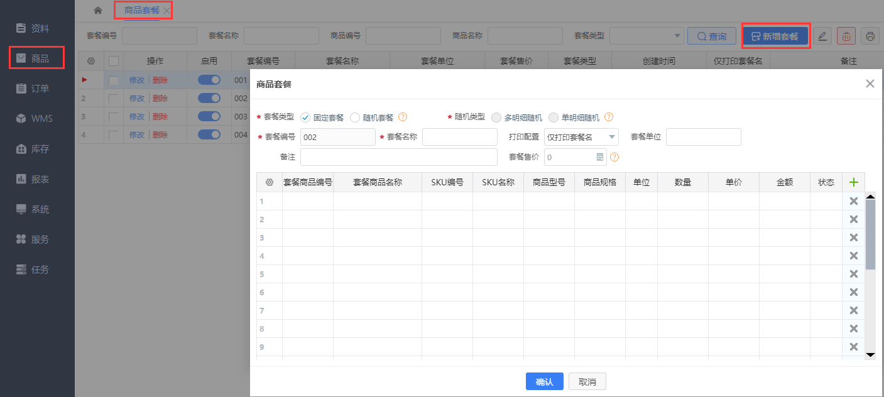The height and width of the screenshot is (397, 884).
Task: Click the 创建时间 column header
Action: coord(659,61)
